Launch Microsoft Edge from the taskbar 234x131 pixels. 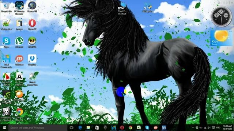pos(80,128)
